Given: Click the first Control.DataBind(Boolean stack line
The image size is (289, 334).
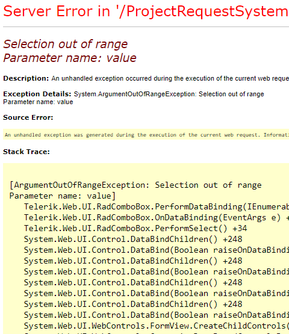Looking at the screenshot, I should [x=157, y=250].
